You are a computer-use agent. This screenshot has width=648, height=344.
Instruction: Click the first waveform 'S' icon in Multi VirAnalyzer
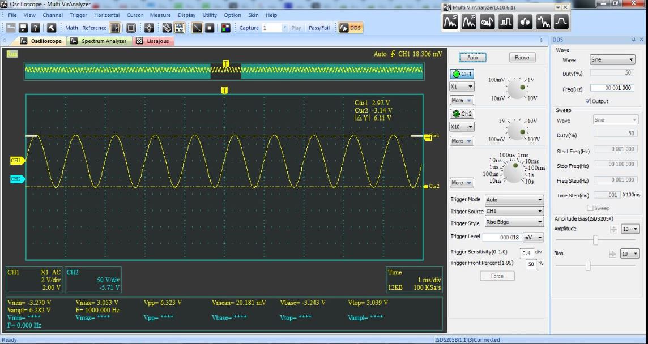[x=450, y=22]
